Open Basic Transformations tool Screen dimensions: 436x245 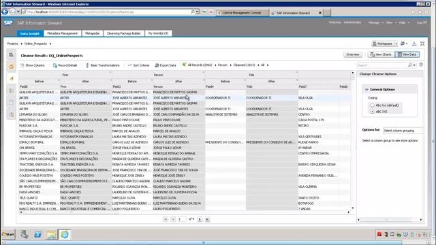(x=103, y=65)
